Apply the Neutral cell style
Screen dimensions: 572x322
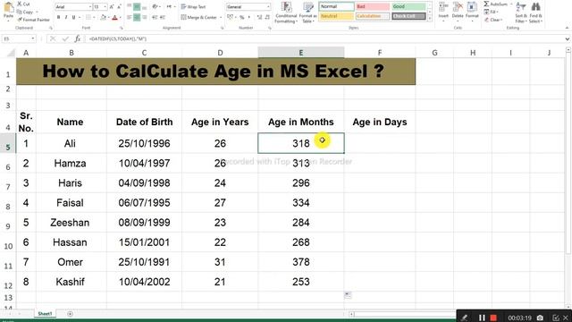click(x=336, y=16)
